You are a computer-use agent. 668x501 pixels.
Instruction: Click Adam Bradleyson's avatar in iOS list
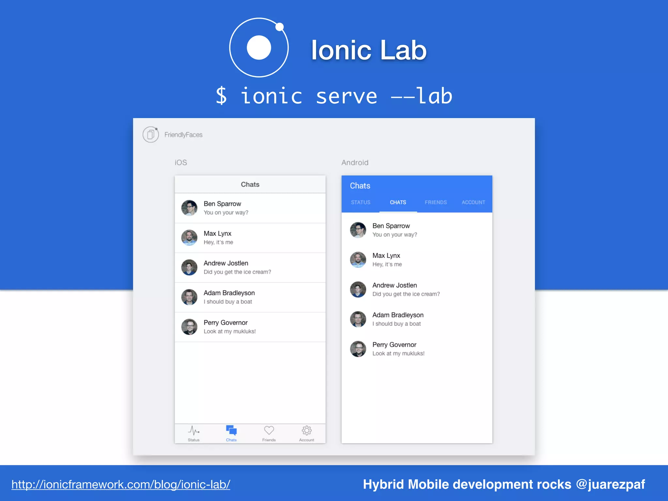tap(189, 297)
